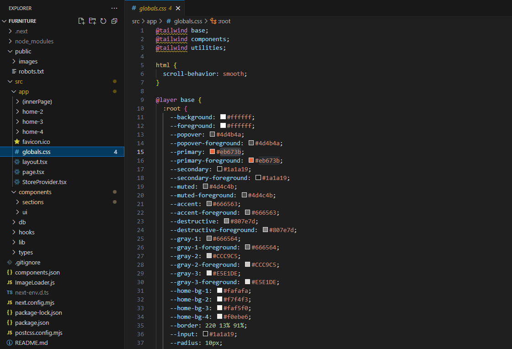Open the README.md info icon file
Image resolution: width=512 pixels, height=349 pixels.
click(x=31, y=343)
